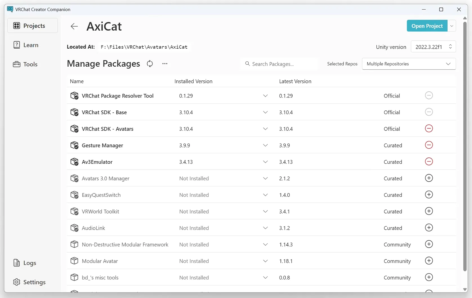The height and width of the screenshot is (298, 472).
Task: Open the Logs page in sidebar
Action: pos(32,263)
